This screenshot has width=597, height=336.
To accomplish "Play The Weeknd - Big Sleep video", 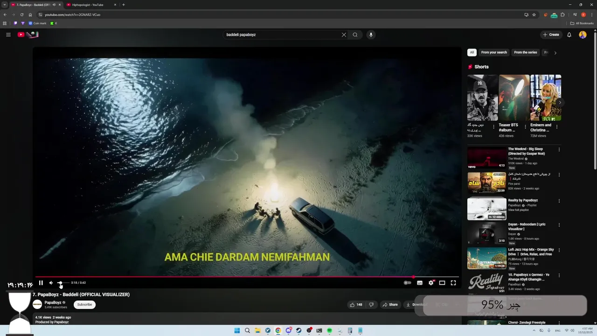I will (x=487, y=158).
